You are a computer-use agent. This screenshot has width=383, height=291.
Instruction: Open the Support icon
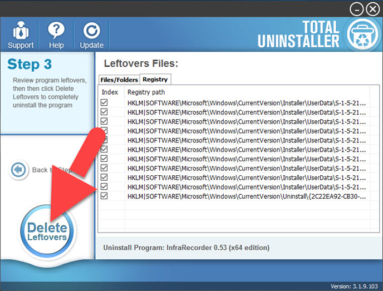point(21,31)
